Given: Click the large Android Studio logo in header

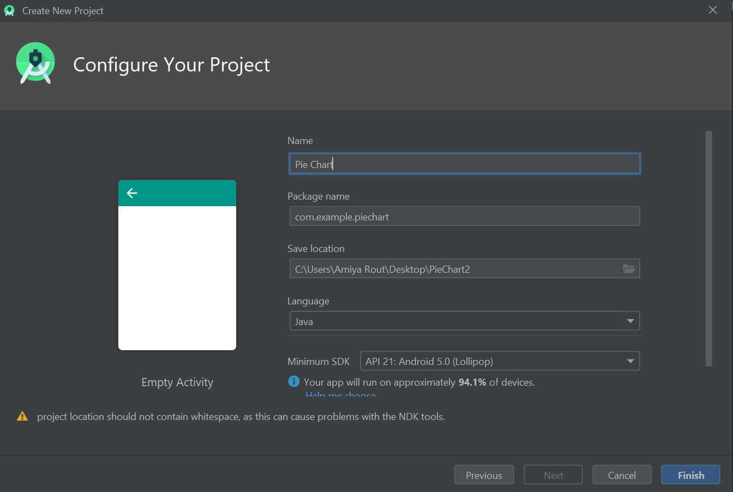Looking at the screenshot, I should tap(35, 63).
